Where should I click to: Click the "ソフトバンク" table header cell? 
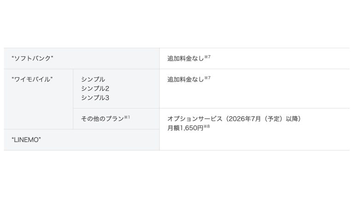(x=32, y=59)
